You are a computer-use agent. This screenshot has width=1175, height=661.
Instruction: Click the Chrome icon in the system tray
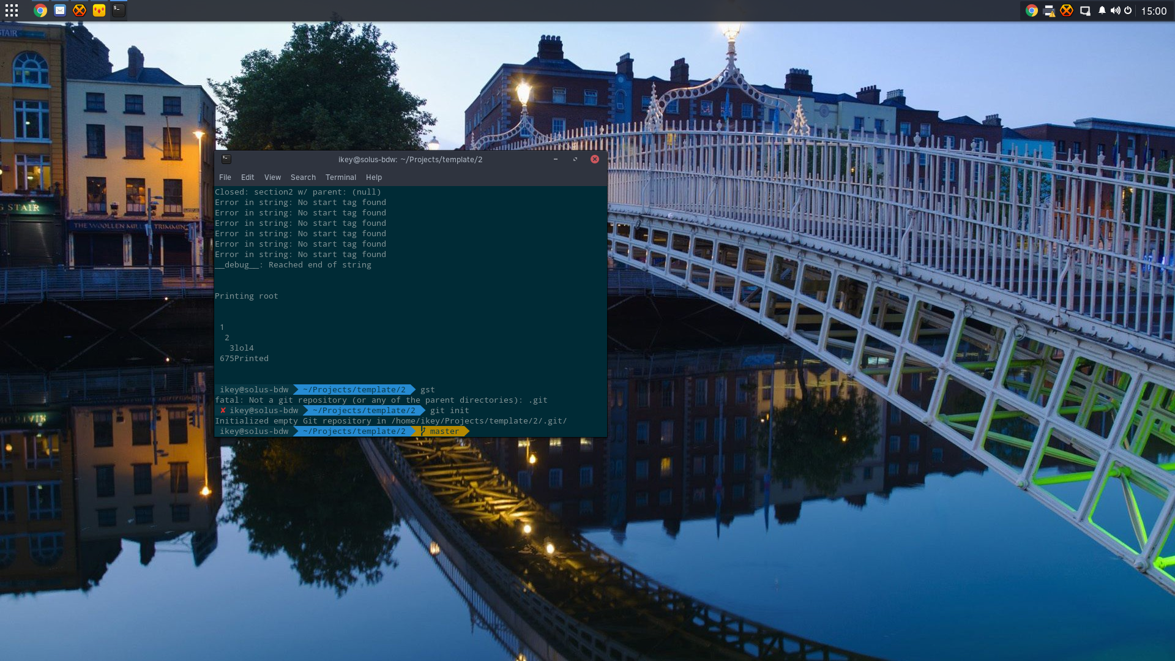[1032, 10]
